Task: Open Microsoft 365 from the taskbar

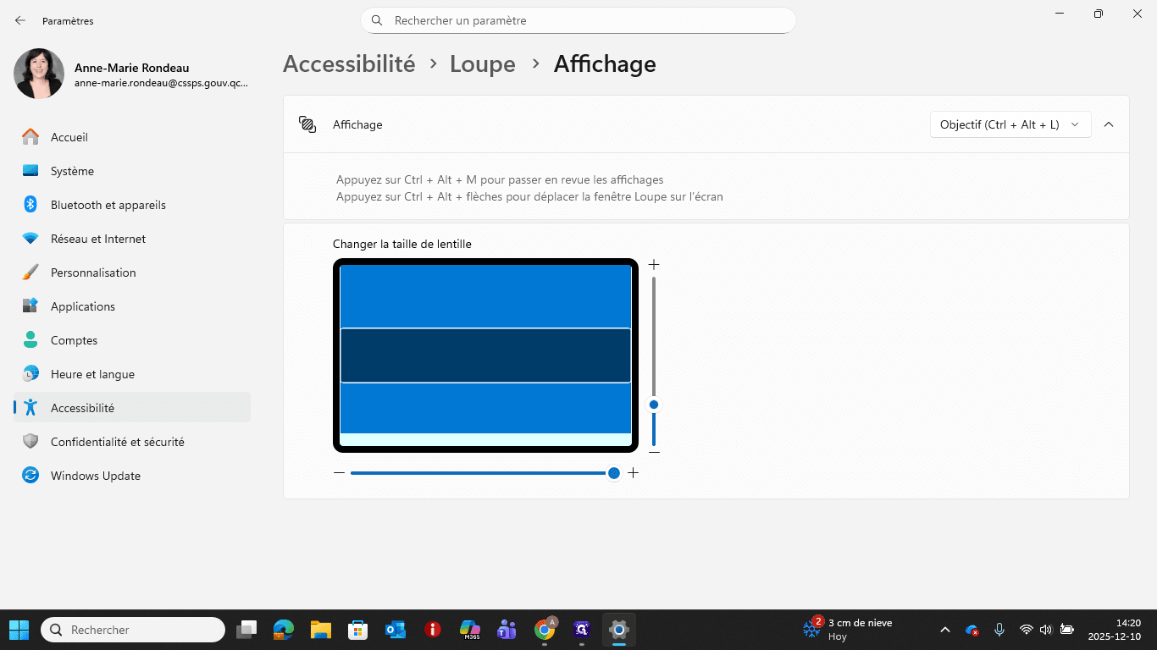Action: (x=470, y=630)
